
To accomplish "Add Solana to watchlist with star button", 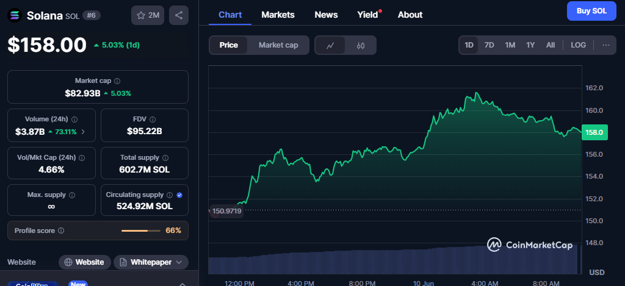I will click(x=148, y=15).
